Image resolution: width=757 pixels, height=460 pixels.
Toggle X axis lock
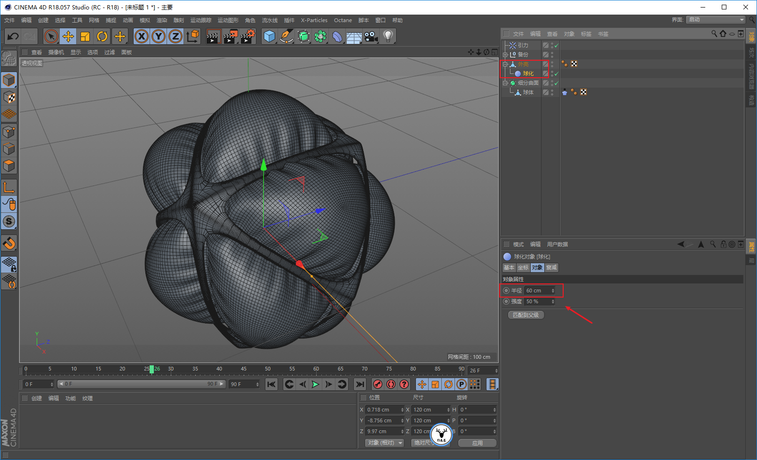click(x=142, y=36)
